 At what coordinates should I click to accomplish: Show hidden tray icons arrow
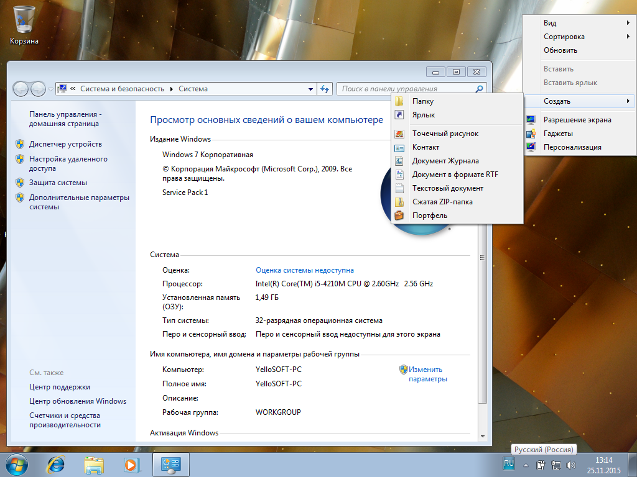(x=526, y=466)
